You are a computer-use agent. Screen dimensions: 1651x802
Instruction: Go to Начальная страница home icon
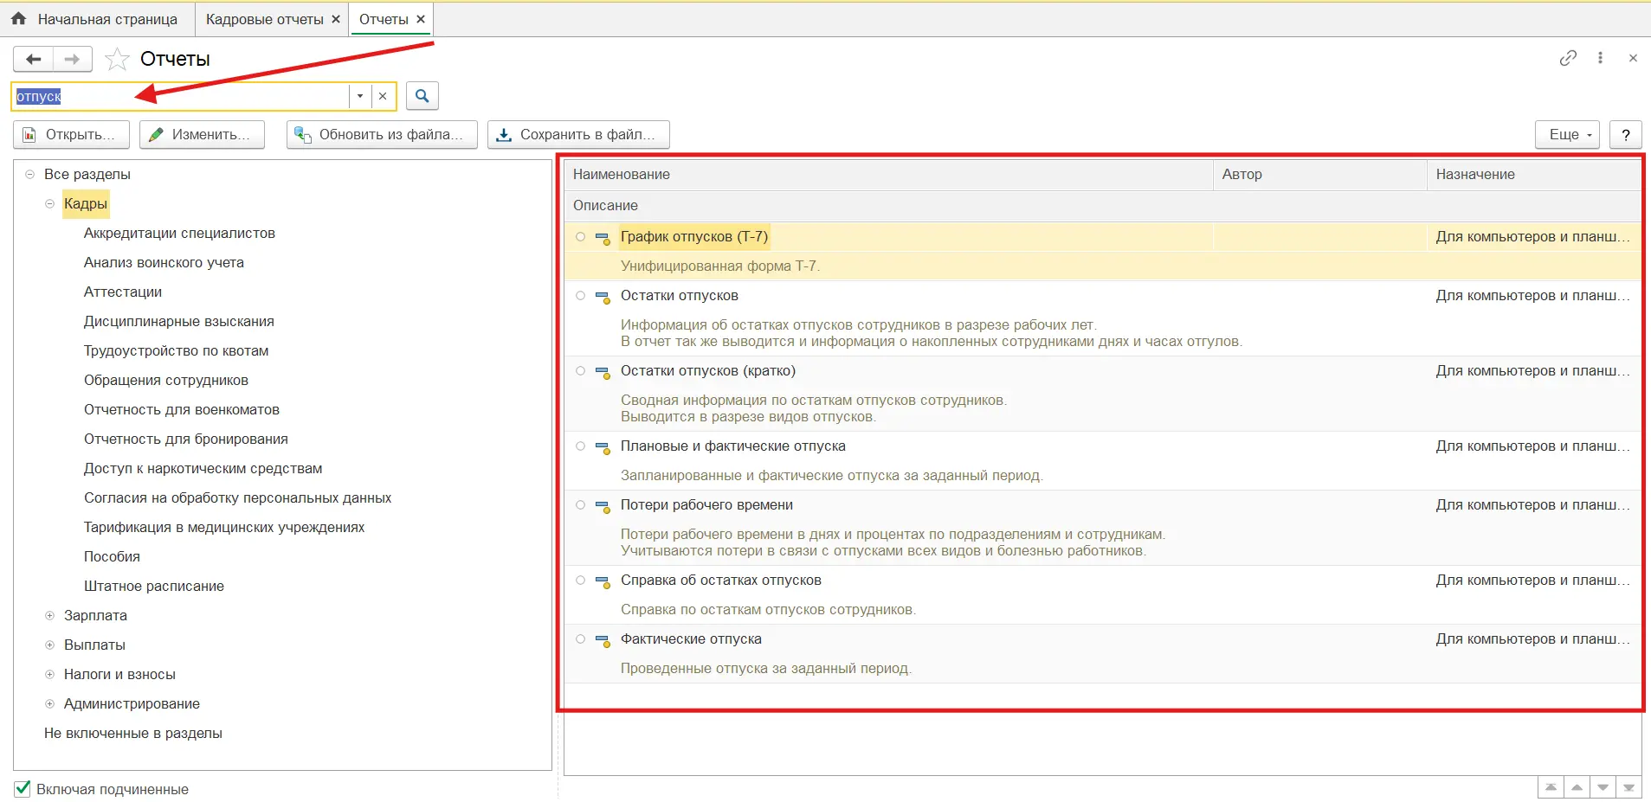pyautogui.click(x=19, y=19)
